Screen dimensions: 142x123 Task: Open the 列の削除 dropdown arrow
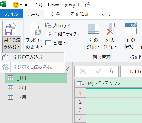click(115, 46)
